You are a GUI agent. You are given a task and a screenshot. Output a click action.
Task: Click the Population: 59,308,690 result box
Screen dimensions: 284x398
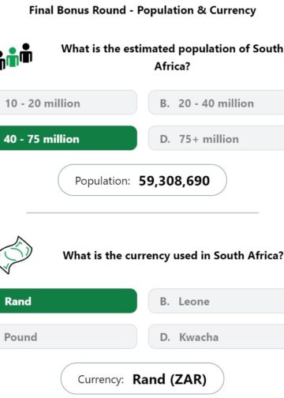pyautogui.click(x=142, y=180)
